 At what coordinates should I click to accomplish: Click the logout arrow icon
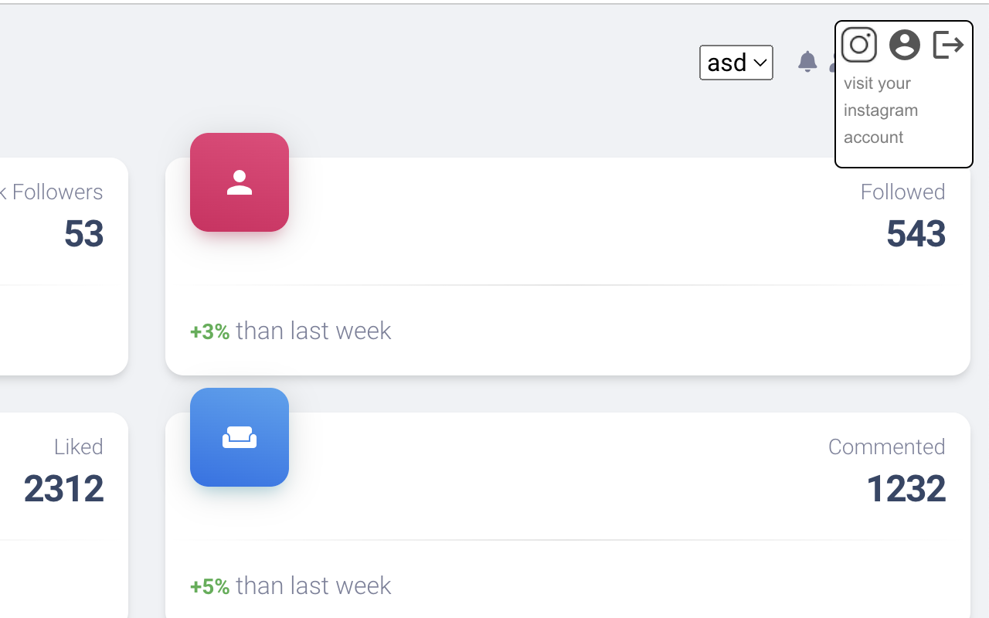click(x=948, y=45)
